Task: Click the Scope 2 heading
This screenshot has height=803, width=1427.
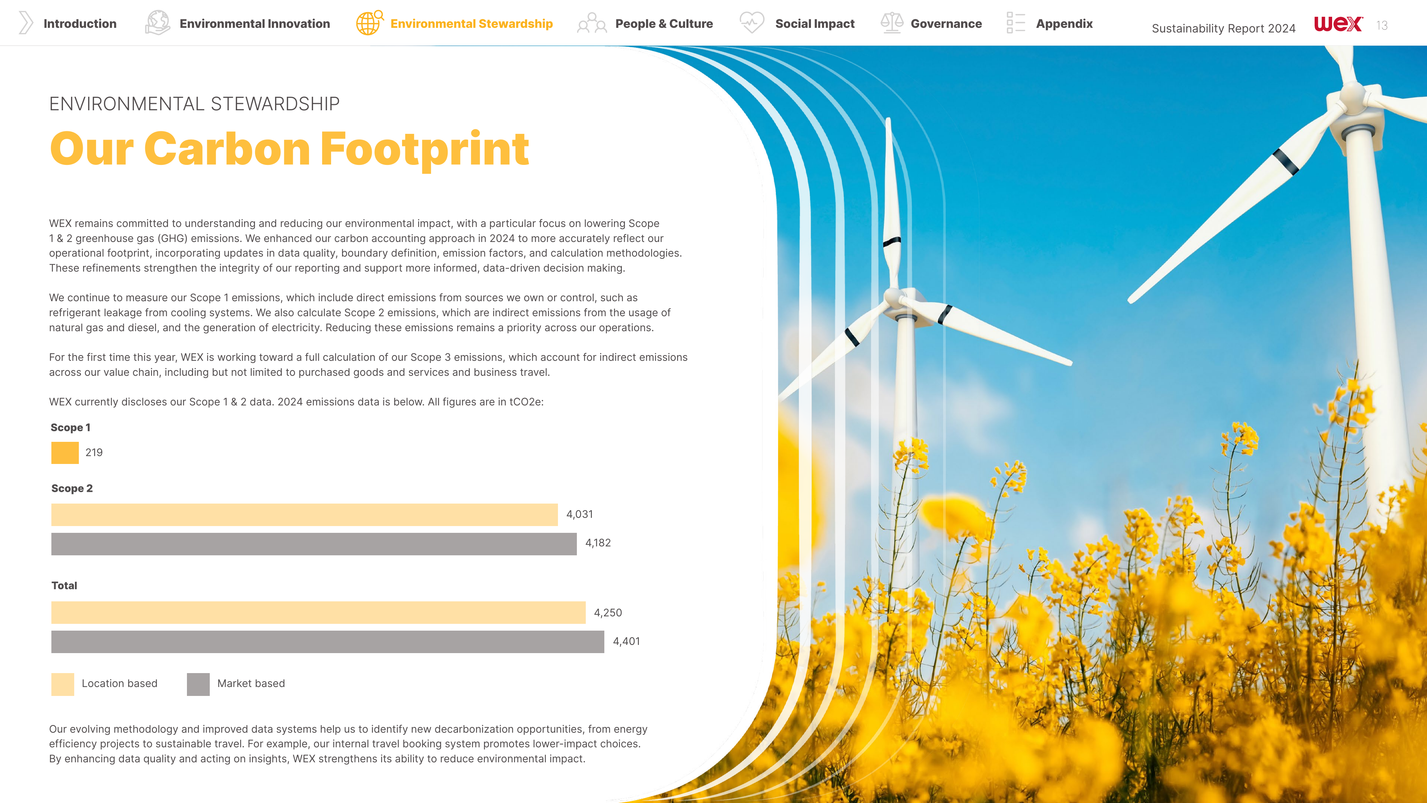Action: coord(72,488)
